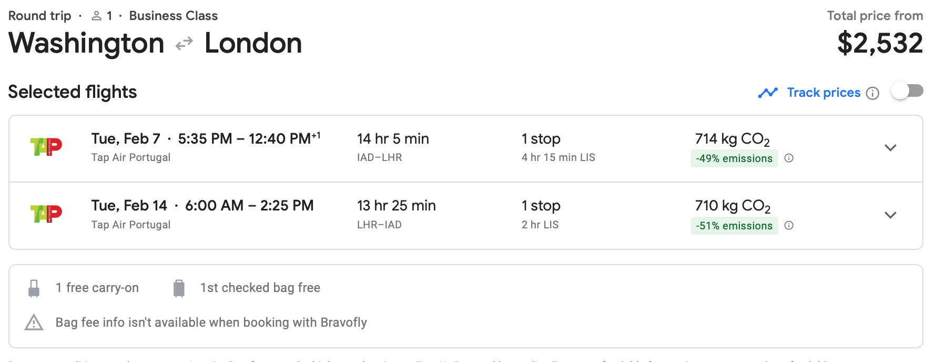The width and height of the screenshot is (935, 362).
Task: Enable the Track prices toggle
Action: 907,91
